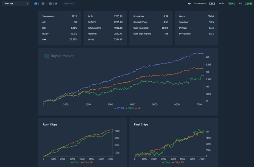
Task: Click the ITM value 20.15%
Action: [x=73, y=40]
